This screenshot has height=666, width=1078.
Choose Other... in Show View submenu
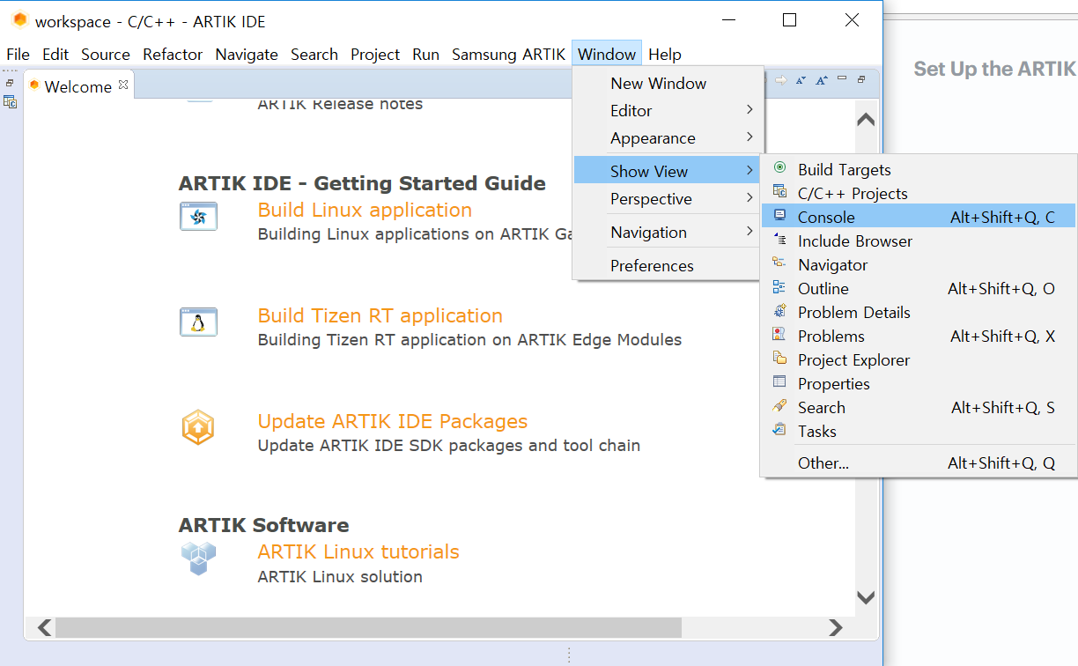click(x=919, y=462)
